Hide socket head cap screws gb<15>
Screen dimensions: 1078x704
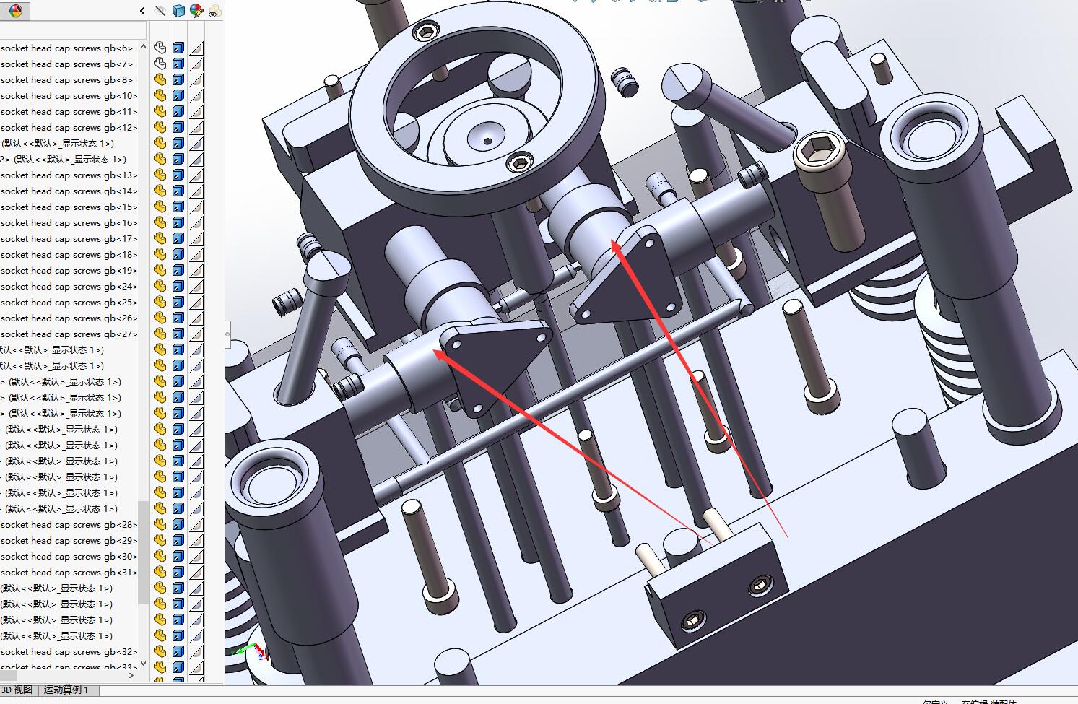tap(160, 207)
